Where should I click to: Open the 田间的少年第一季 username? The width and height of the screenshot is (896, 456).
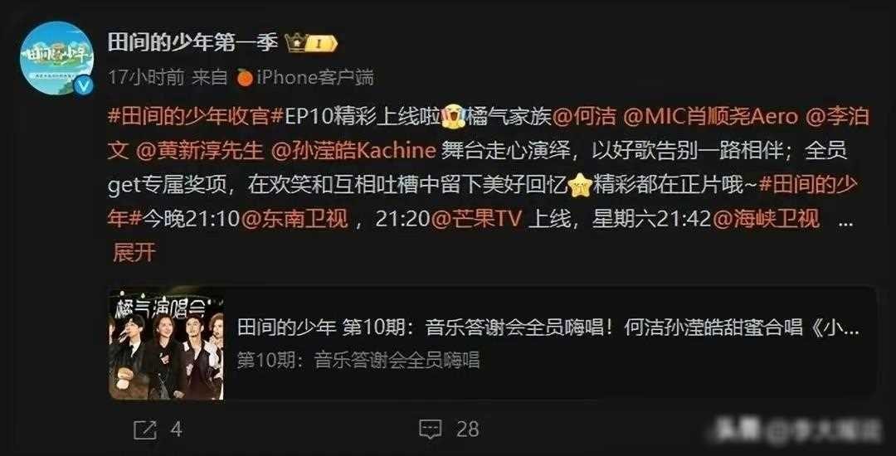(192, 42)
